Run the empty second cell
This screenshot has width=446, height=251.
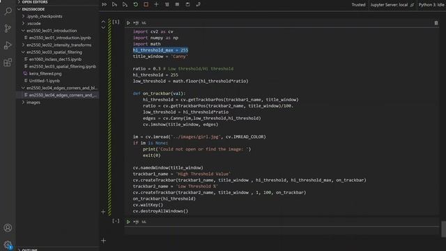[128, 222]
